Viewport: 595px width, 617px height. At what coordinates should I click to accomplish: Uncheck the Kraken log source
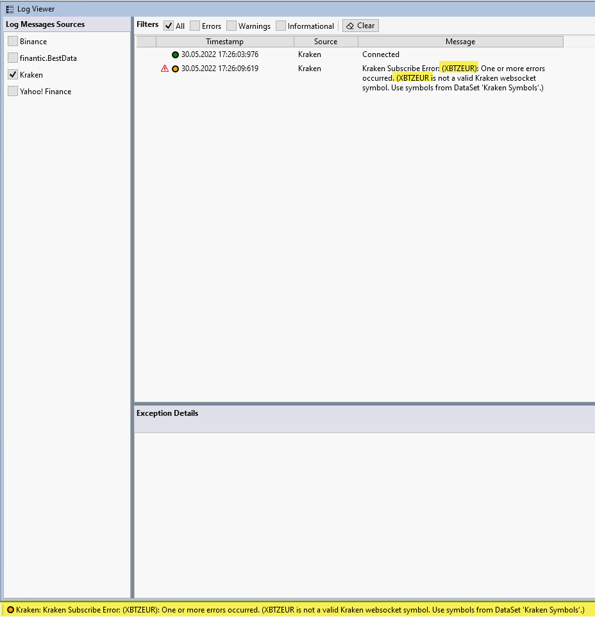point(13,74)
